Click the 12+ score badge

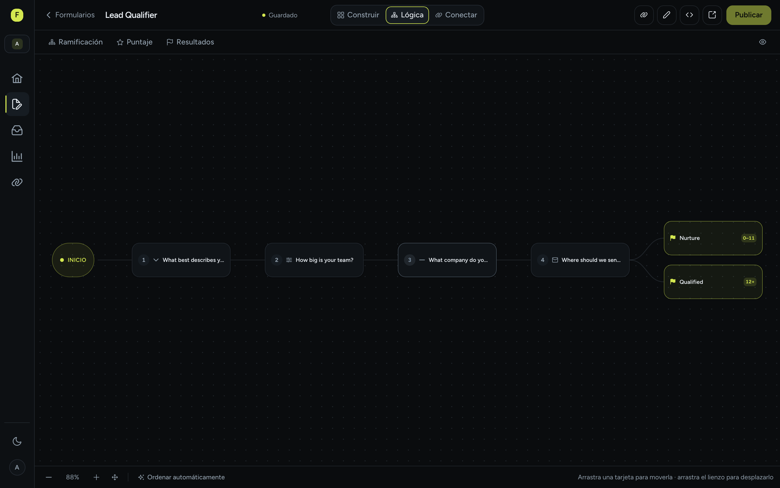tap(750, 282)
